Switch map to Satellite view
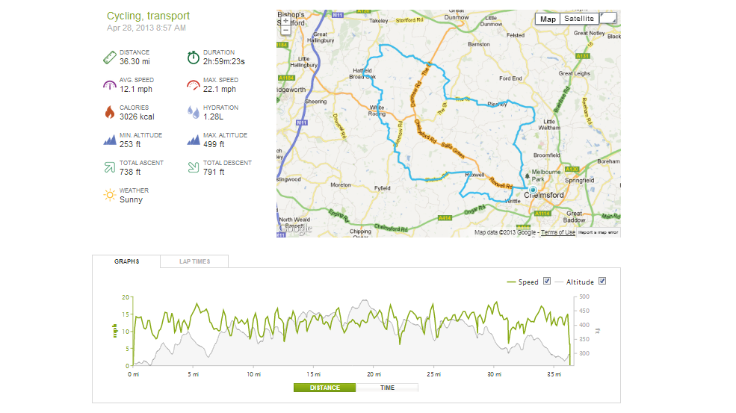Image resolution: width=736 pixels, height=413 pixels. pyautogui.click(x=579, y=19)
